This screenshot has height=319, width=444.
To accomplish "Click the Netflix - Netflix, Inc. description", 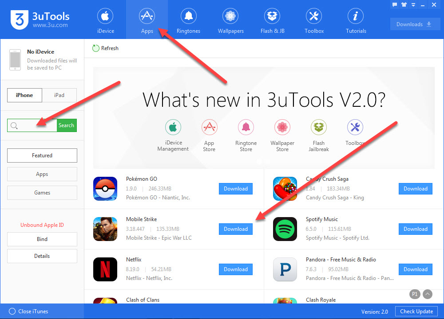I will (x=149, y=278).
